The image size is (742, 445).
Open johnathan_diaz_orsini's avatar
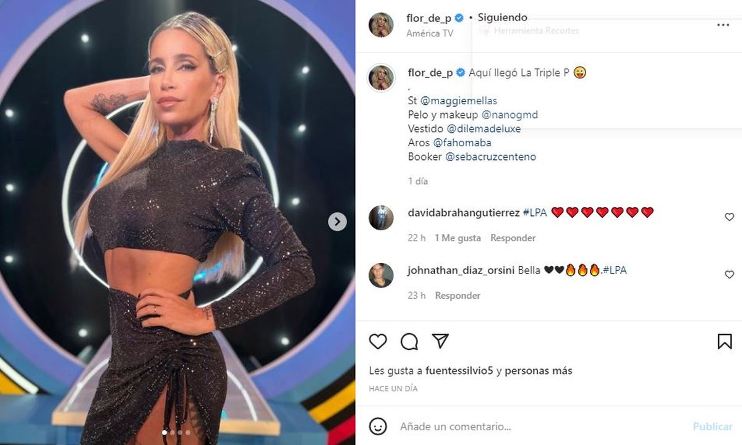(381, 275)
